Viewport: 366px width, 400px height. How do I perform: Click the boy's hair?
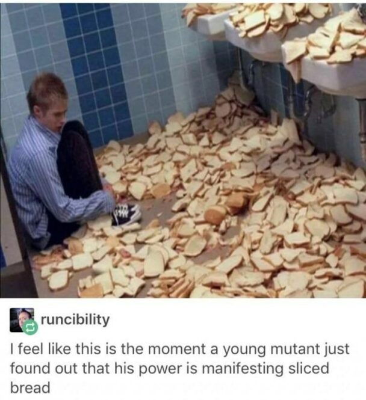point(47,91)
